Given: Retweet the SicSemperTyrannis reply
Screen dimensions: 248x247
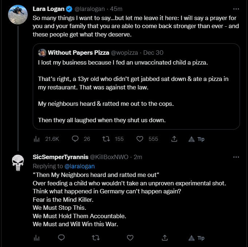Looking at the screenshot, I should (x=96, y=238).
